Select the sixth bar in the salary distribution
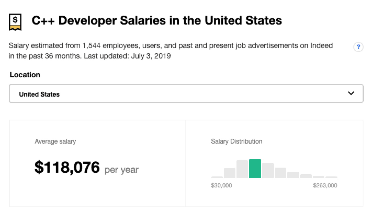372x213 pixels. pyautogui.click(x=280, y=173)
